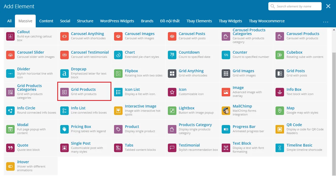Click the Grid Posts icon
The width and height of the screenshot is (336, 176).
(280, 73)
